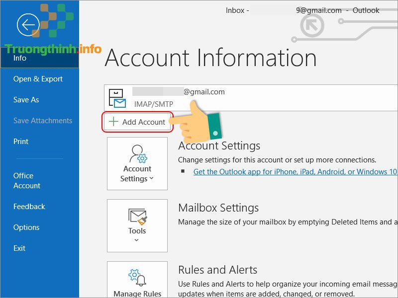This screenshot has width=398, height=298.
Task: Open the Open & Export menu item
Action: [38, 79]
